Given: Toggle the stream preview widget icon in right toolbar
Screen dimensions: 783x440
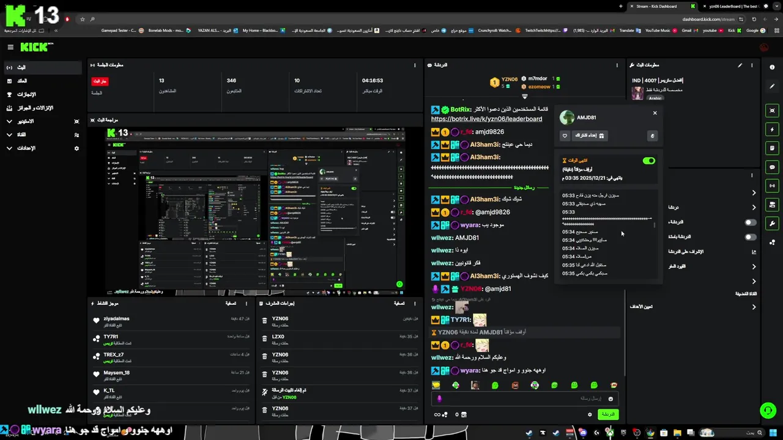Looking at the screenshot, I should (x=772, y=111).
